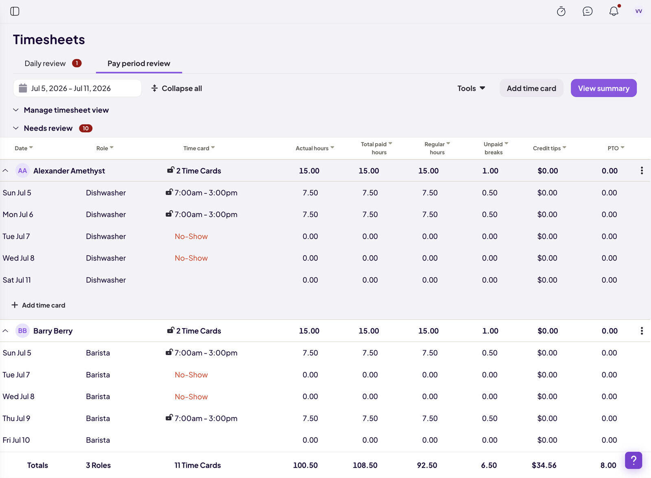Image resolution: width=651 pixels, height=478 pixels.
Task: Select Alexander's Sat Jul 11 Dishwasher row
Action: click(x=325, y=280)
